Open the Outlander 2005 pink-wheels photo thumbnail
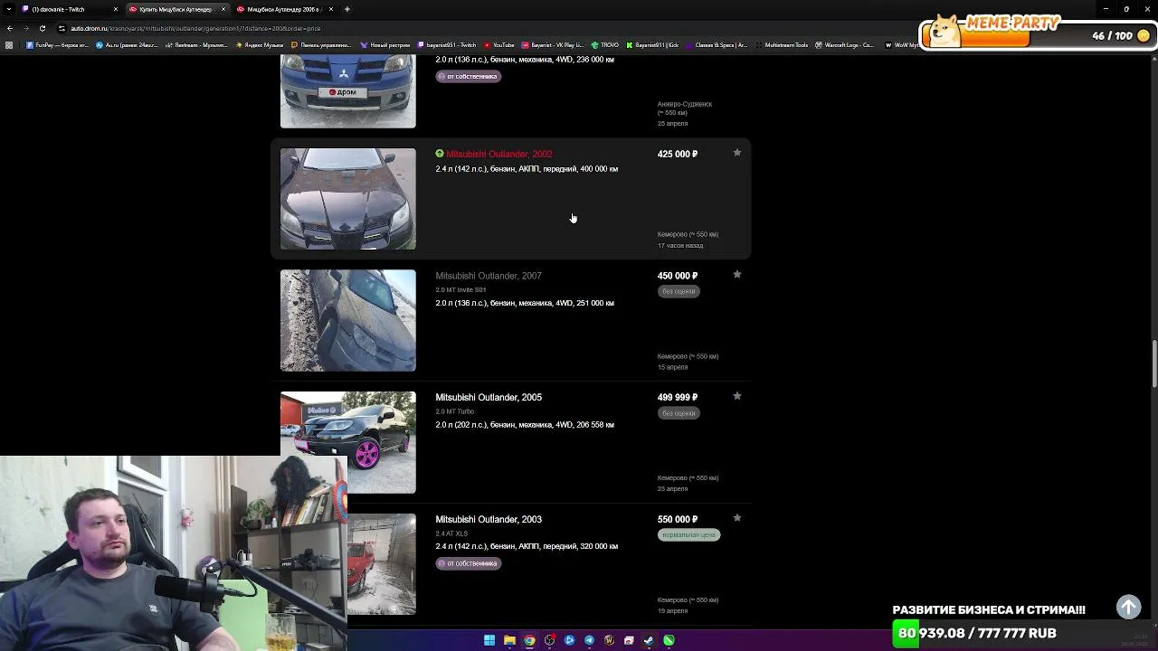 (348, 442)
